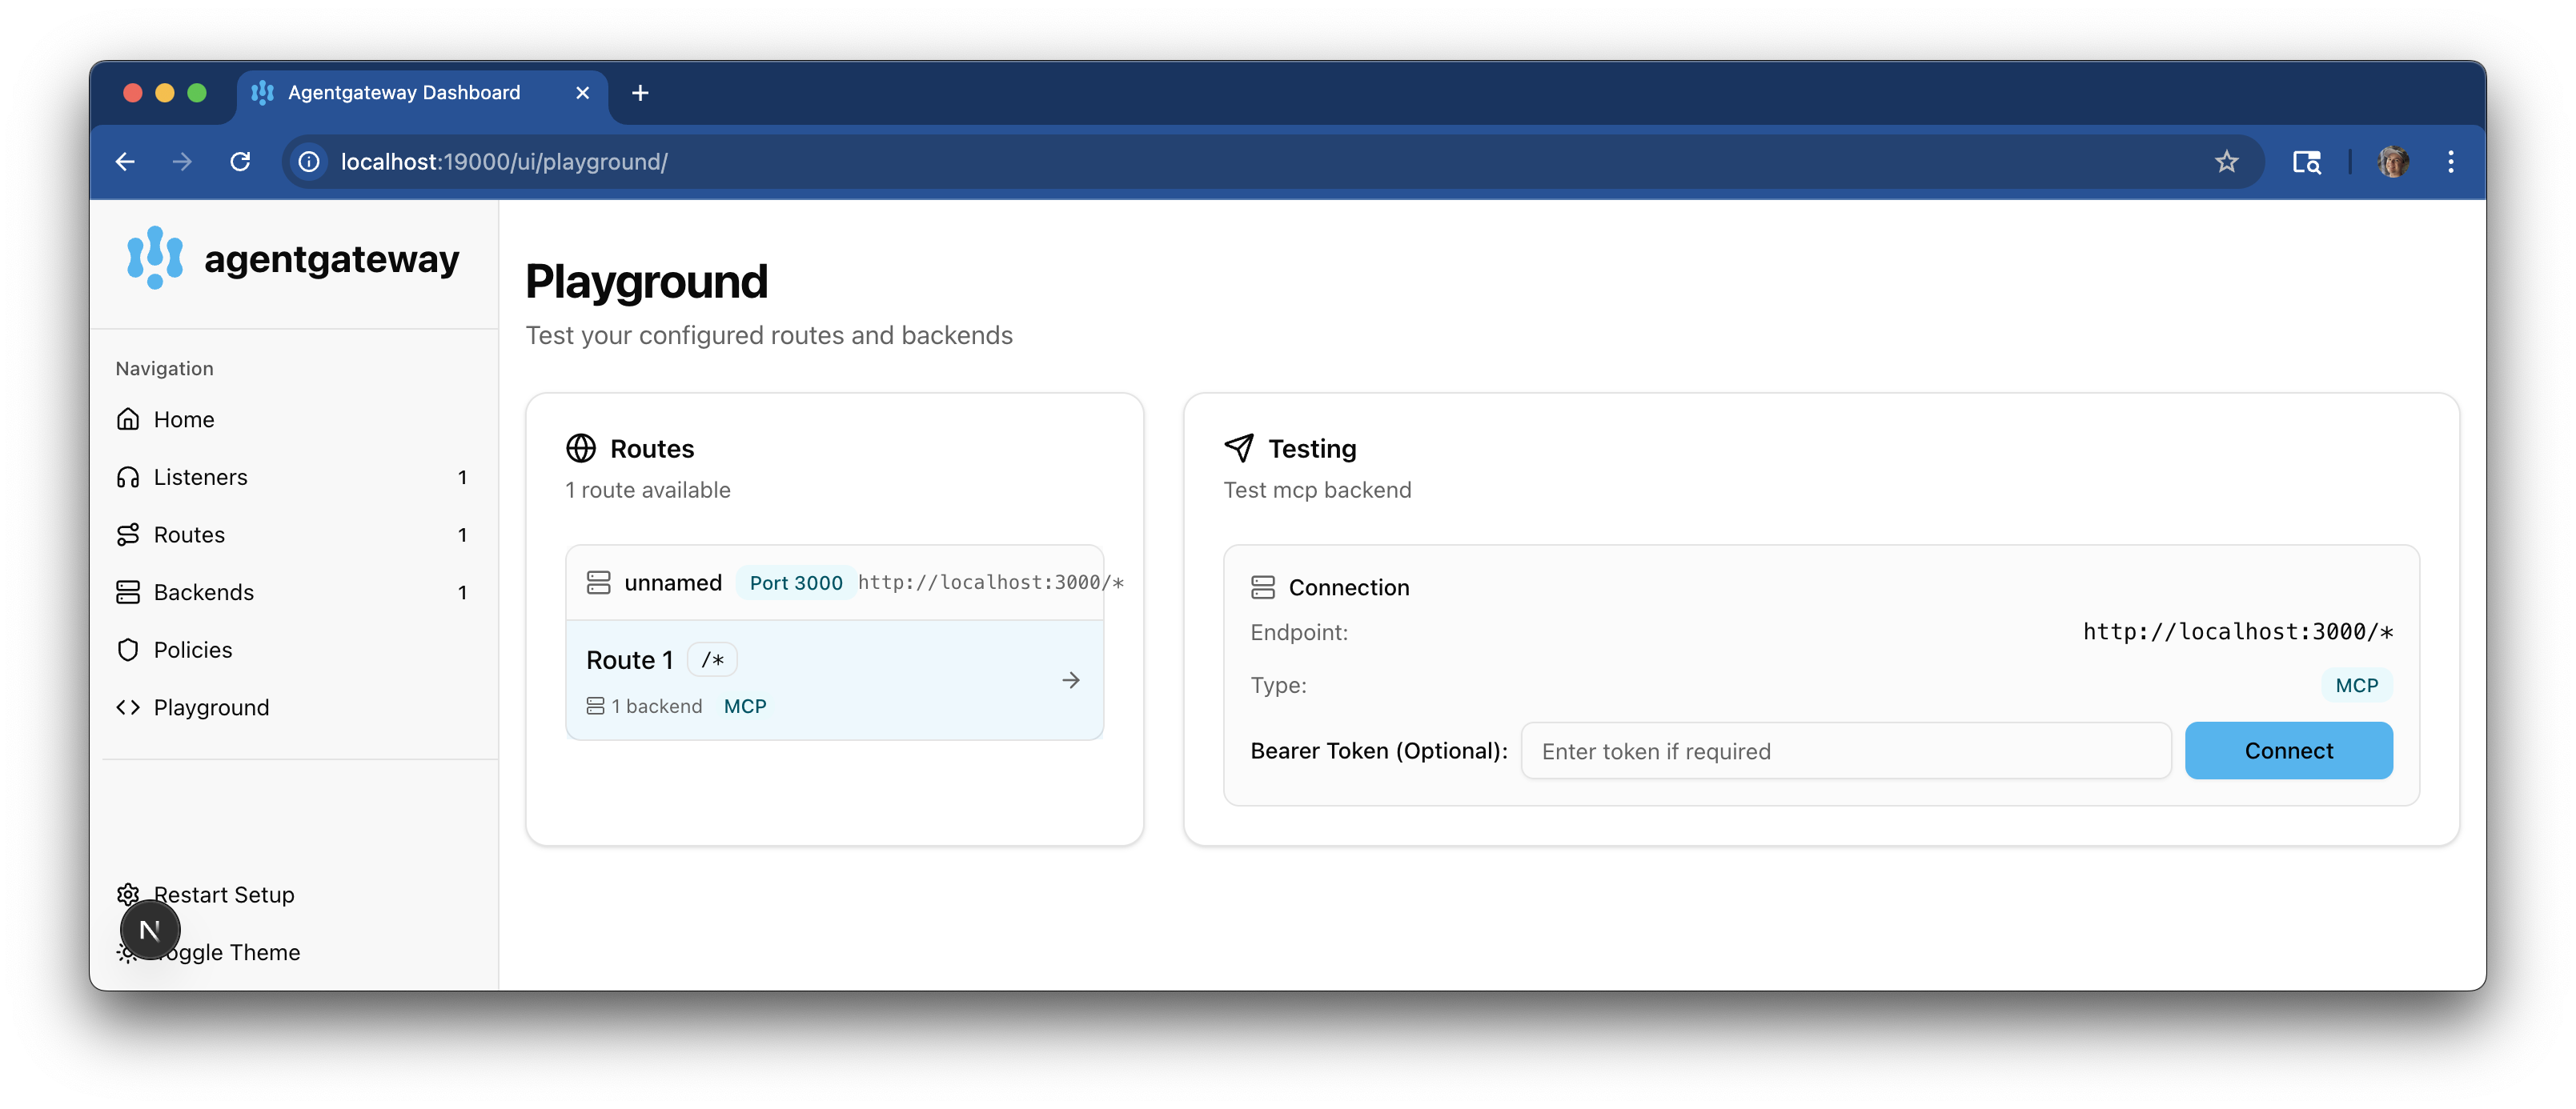Screen dimensions: 2576x1109
Task: Click the MCP type badge in Connection
Action: pos(2356,685)
